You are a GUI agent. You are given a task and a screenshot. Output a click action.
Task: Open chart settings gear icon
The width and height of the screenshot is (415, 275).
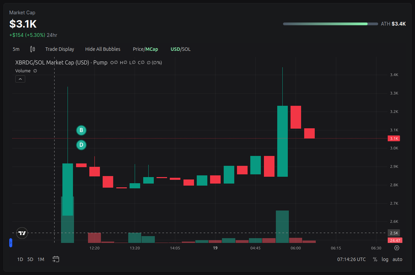point(397,248)
